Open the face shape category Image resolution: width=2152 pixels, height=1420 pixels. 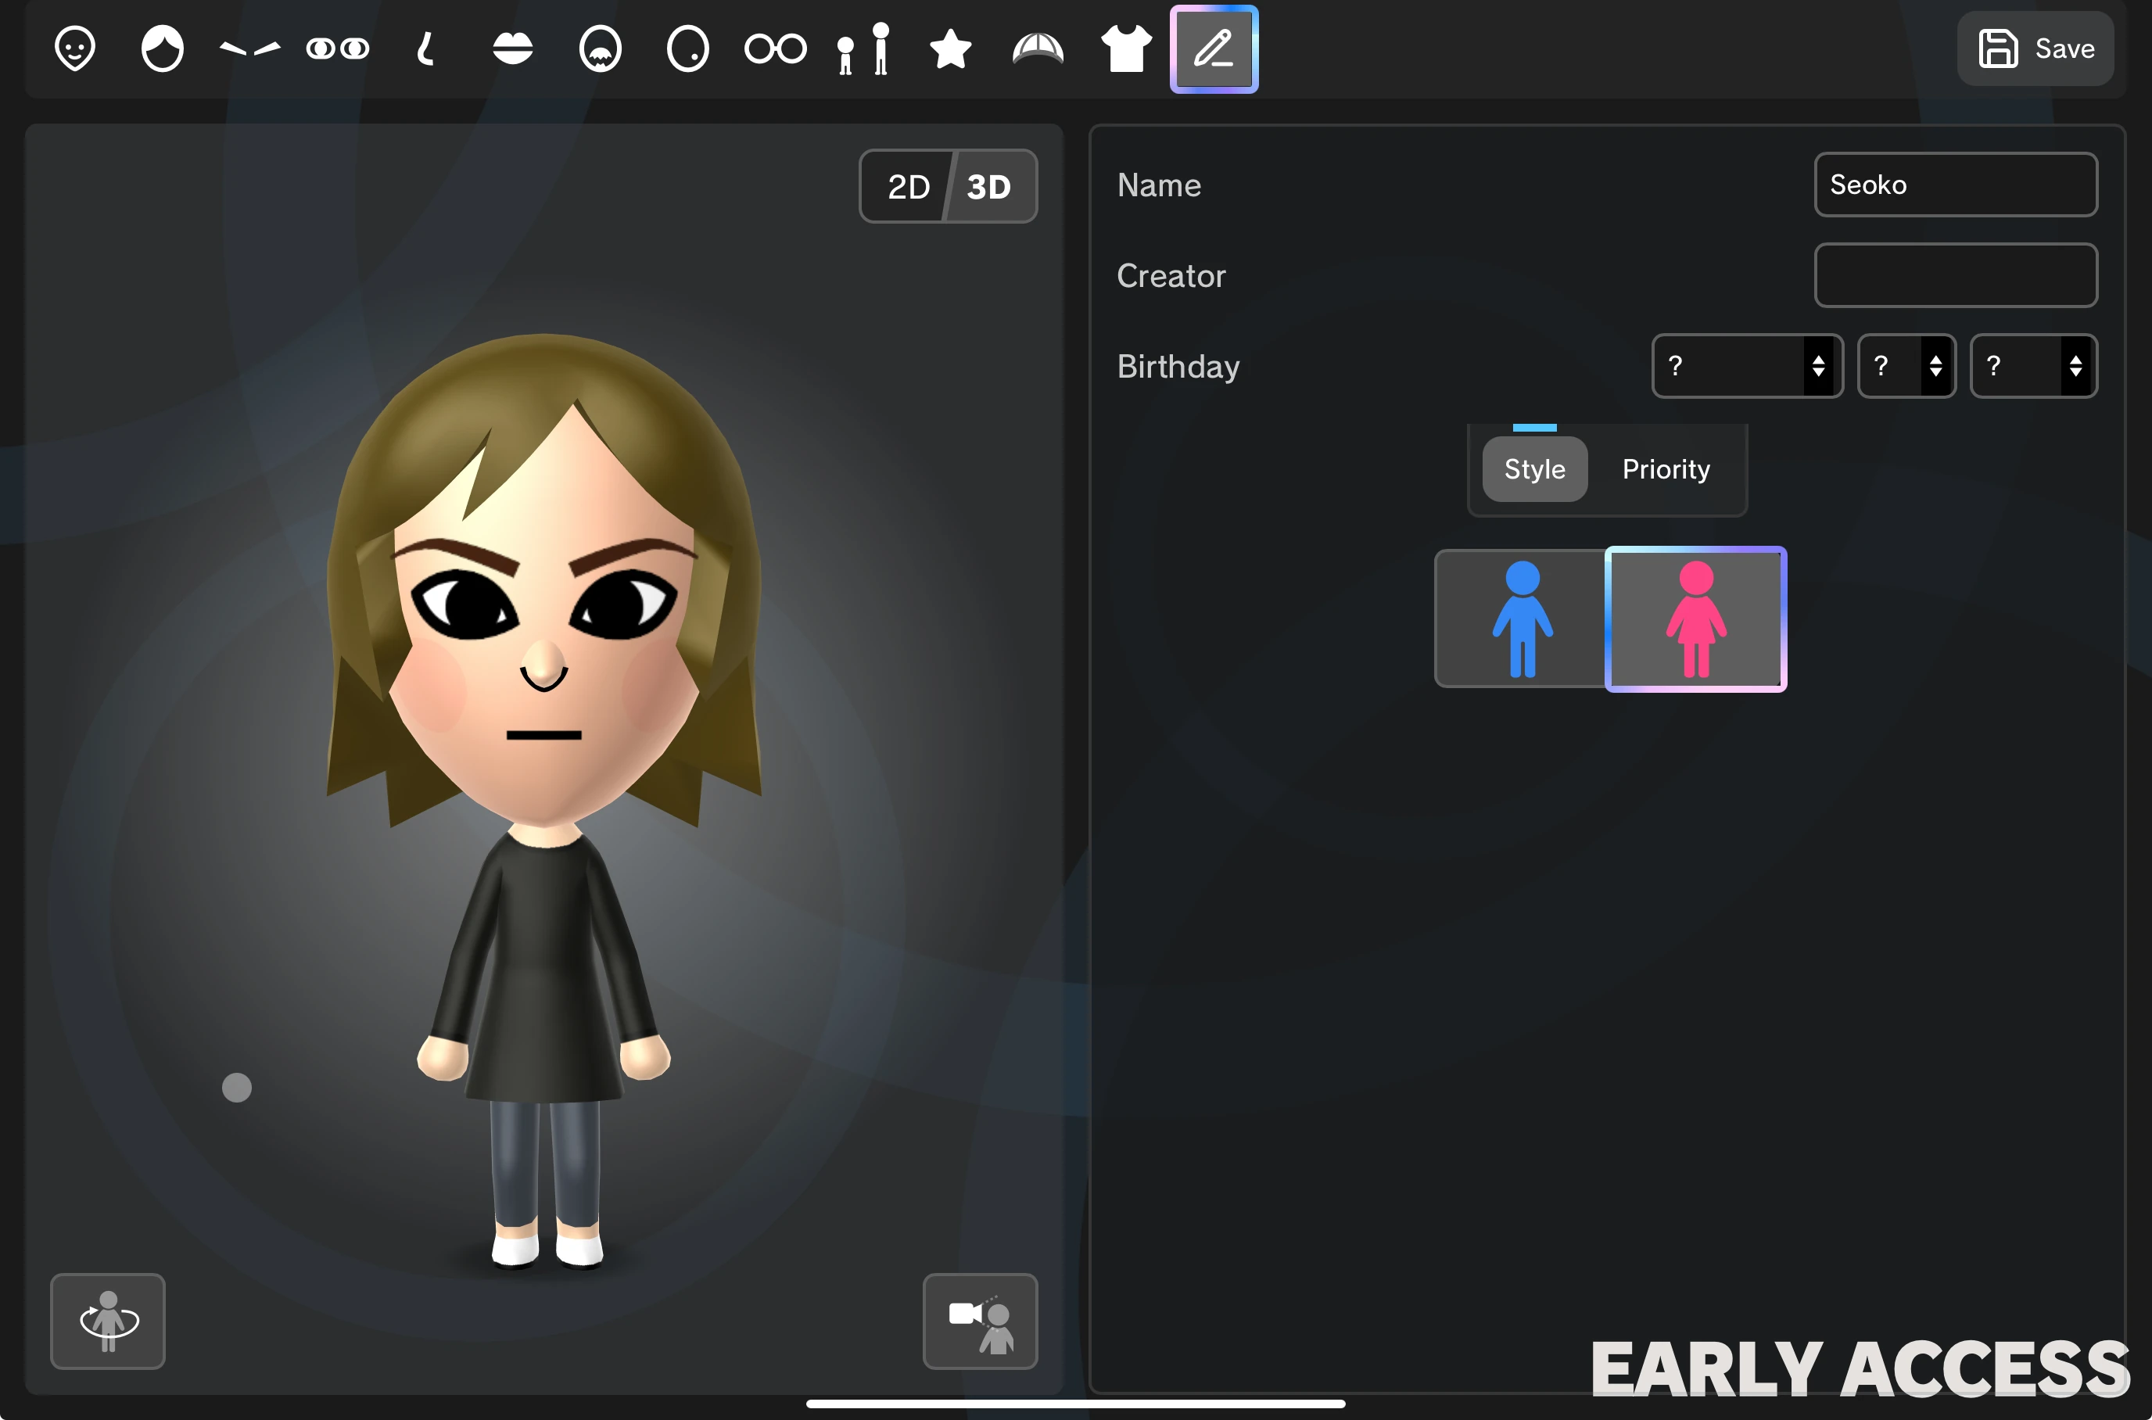[x=74, y=49]
